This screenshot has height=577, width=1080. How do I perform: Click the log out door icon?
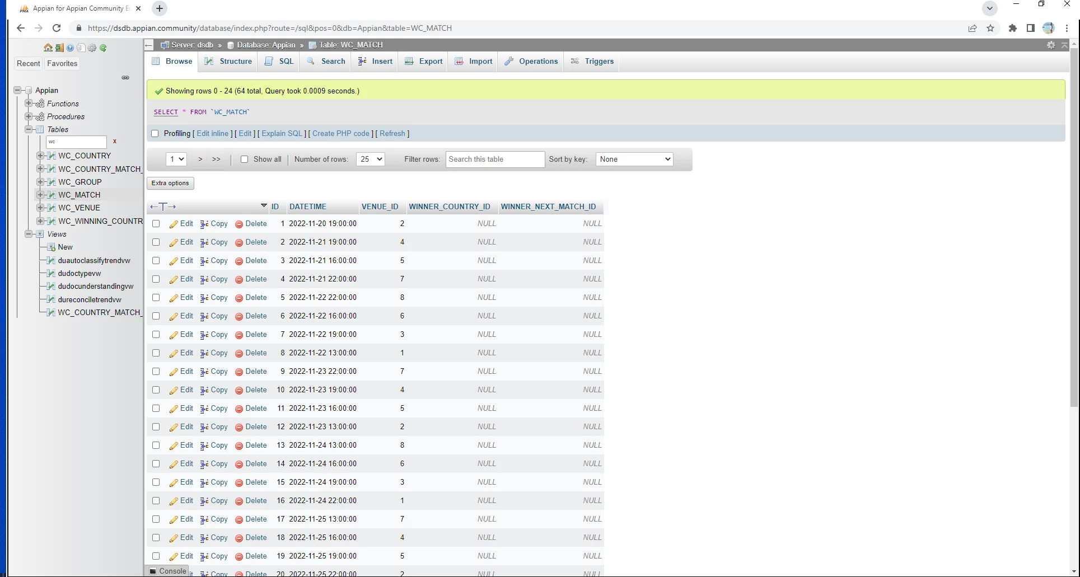tap(59, 48)
